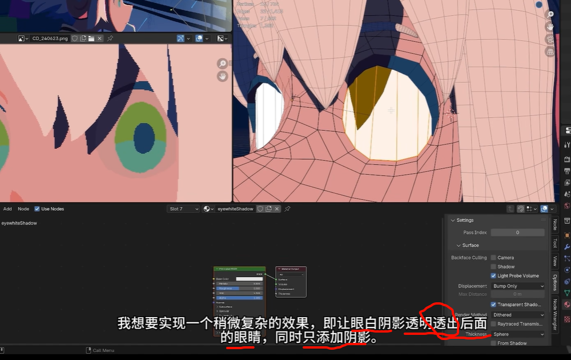Toggle node editor overlays button

click(x=544, y=209)
